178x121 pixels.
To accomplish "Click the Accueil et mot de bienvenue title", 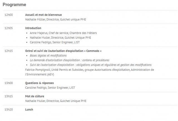I will (43, 15).
